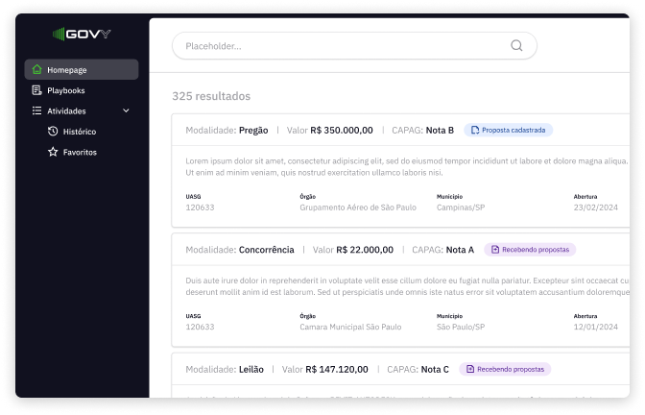Click the opening date 12/01/2024
Viewport: 645px width, 415px height.
point(596,327)
